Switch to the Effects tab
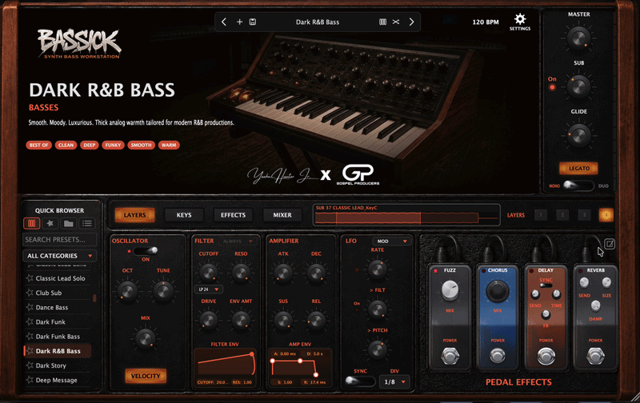640x403 pixels. [x=233, y=215]
